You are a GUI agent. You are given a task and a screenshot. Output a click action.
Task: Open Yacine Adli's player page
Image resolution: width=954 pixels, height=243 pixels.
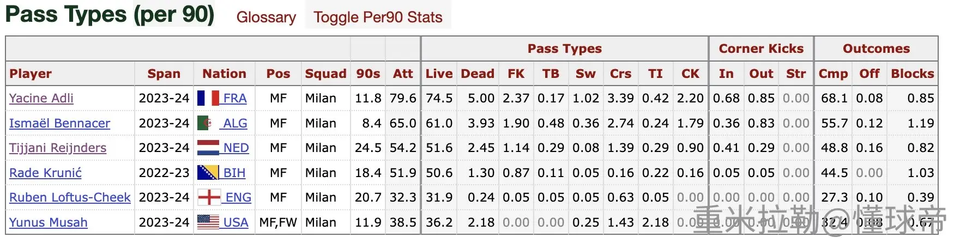tap(41, 98)
